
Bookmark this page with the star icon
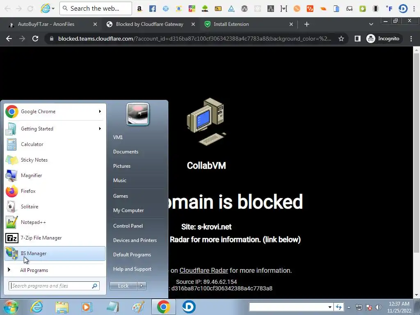point(341,39)
